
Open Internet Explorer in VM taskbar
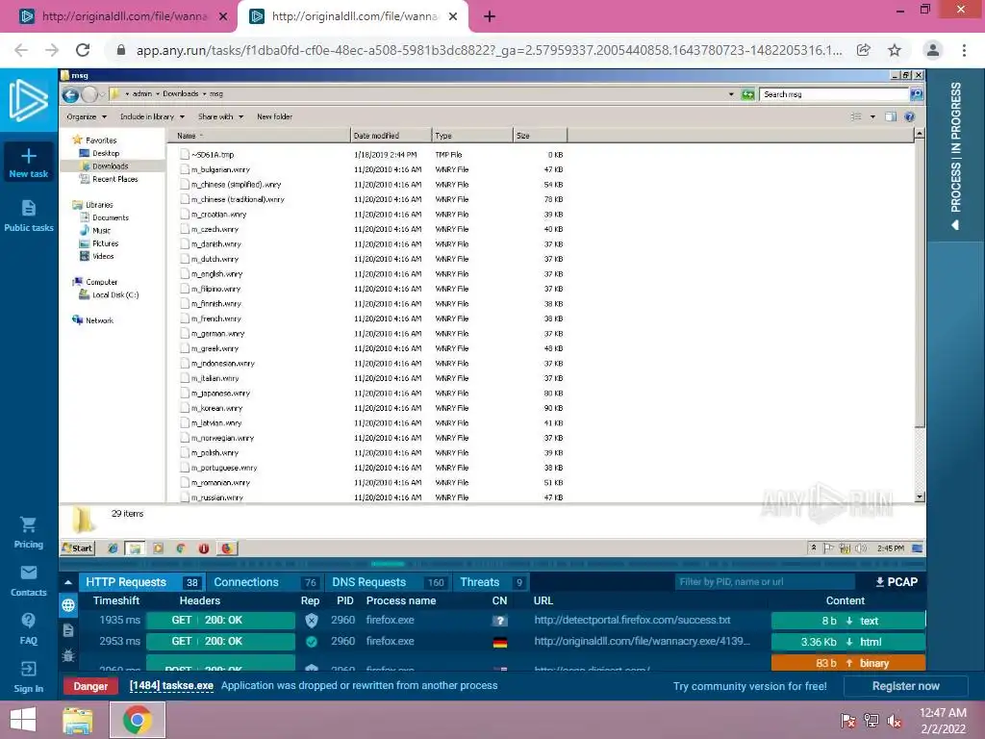click(113, 548)
